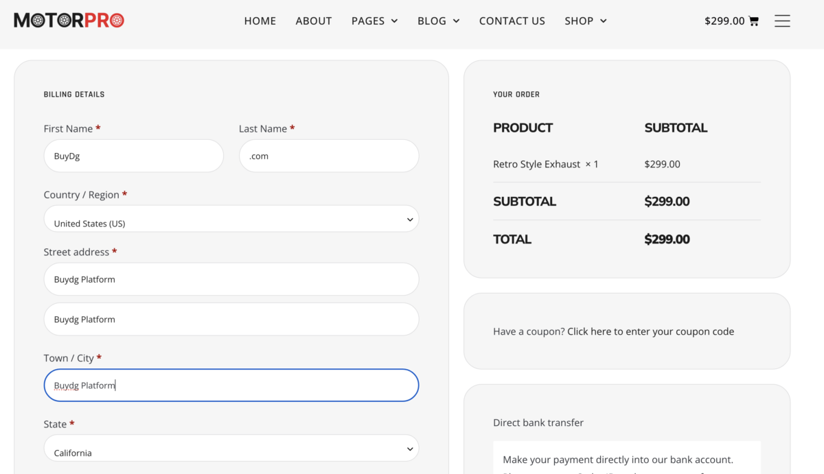The image size is (824, 474).
Task: Select the ABOUT menu item
Action: tap(314, 21)
